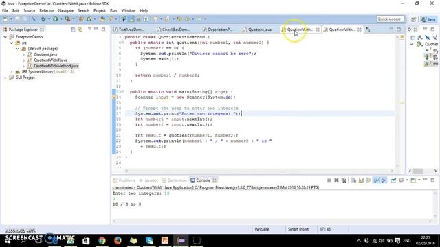
Task: Maximize the Console panel
Action: coord(432,180)
